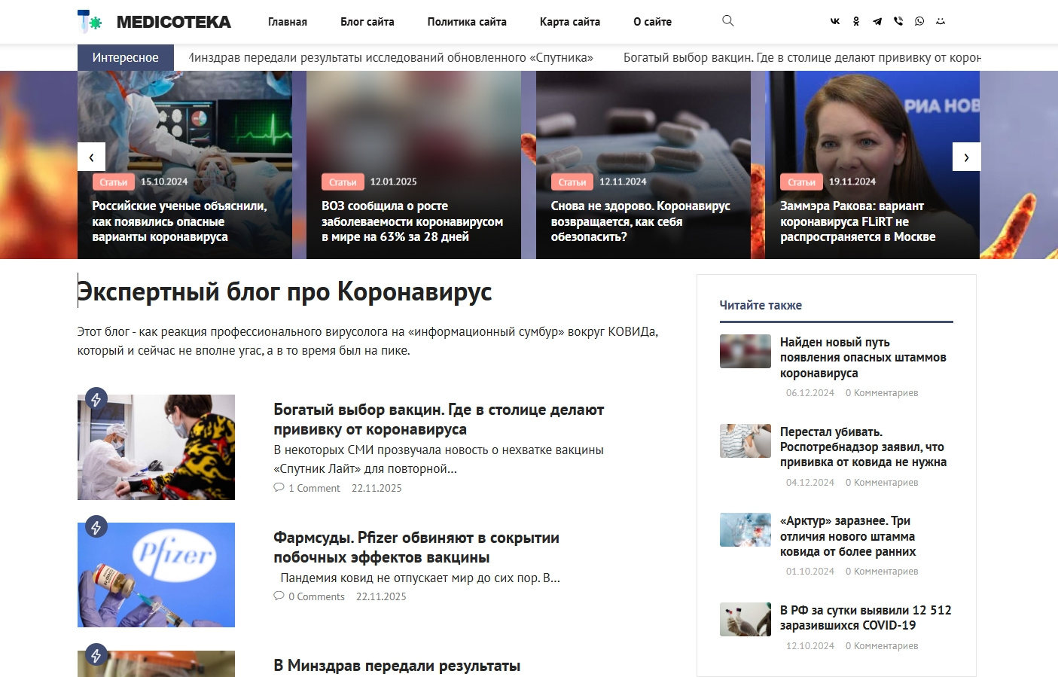Click the Статьи tag dated 19.11.2024
Screen dimensions: 1058x677
coord(801,182)
